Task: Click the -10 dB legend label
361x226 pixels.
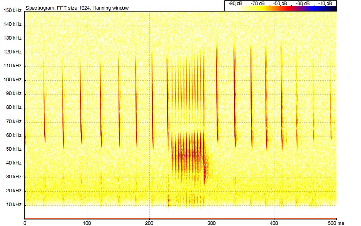Action: (325, 3)
